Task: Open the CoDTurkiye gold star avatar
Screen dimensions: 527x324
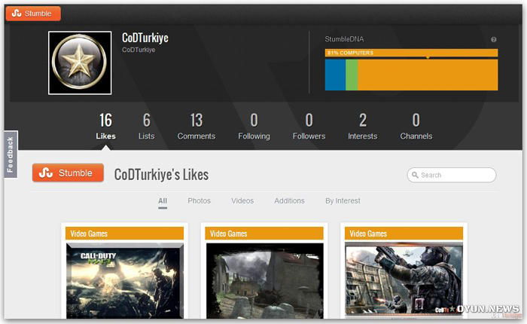Action: 80,63
